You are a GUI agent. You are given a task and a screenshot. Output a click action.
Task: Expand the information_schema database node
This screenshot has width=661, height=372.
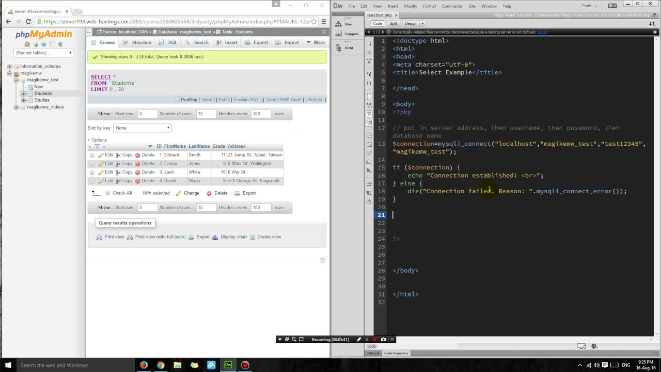(x=9, y=67)
